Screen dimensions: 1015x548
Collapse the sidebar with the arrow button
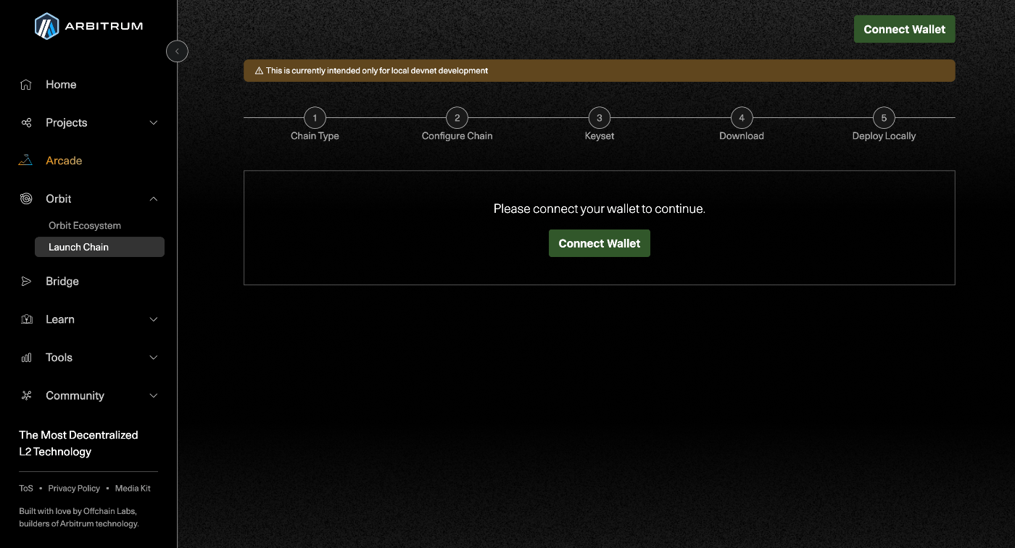tap(177, 51)
